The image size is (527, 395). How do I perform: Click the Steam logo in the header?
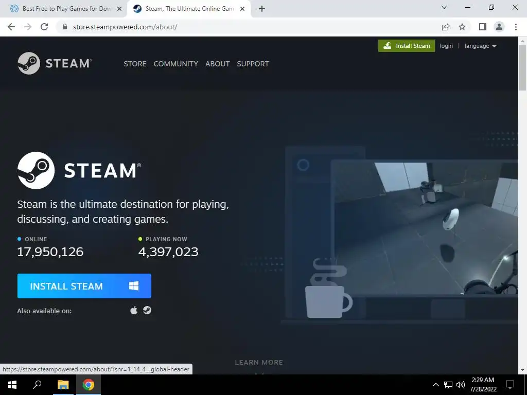click(55, 63)
